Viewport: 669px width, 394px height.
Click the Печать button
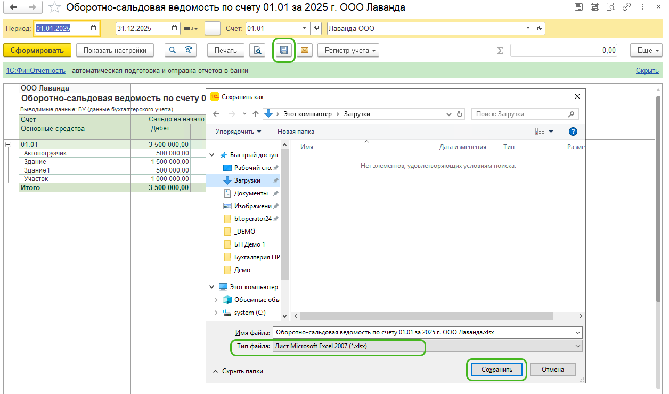pyautogui.click(x=226, y=51)
